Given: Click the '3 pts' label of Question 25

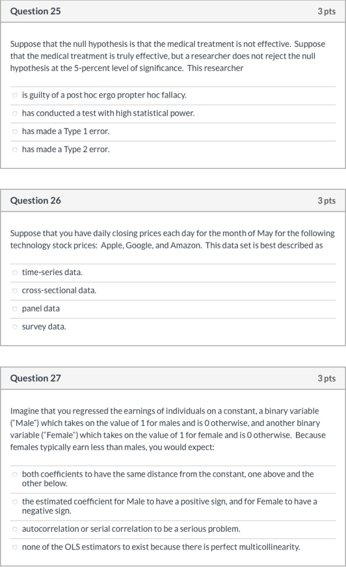Looking at the screenshot, I should point(326,12).
